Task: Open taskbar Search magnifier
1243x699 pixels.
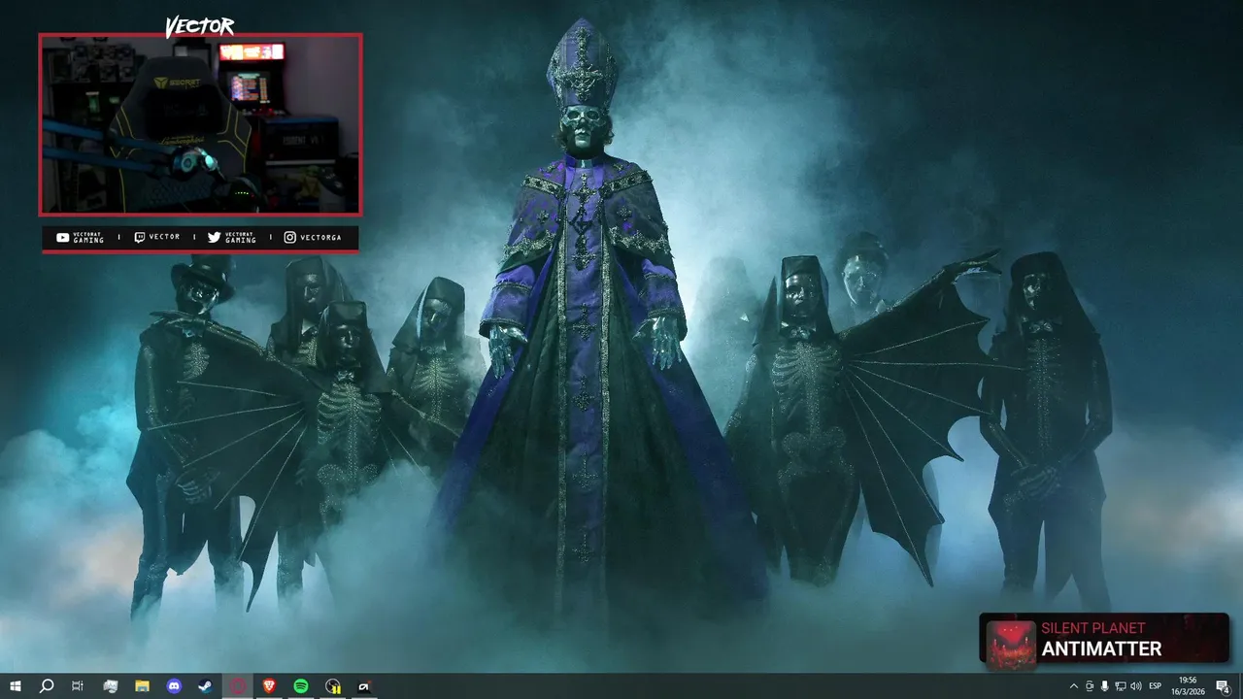Action: [47, 686]
